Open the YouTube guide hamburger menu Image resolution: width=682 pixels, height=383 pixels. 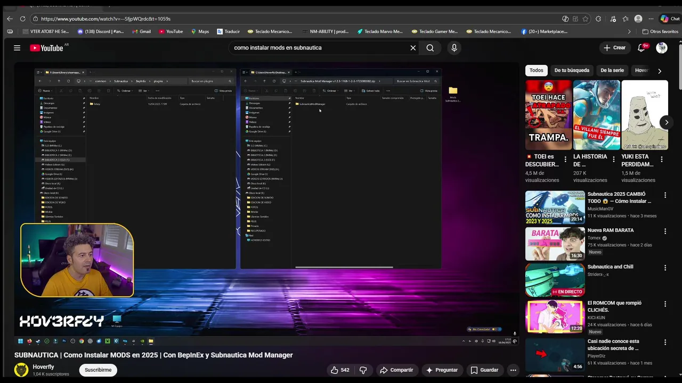pyautogui.click(x=17, y=48)
